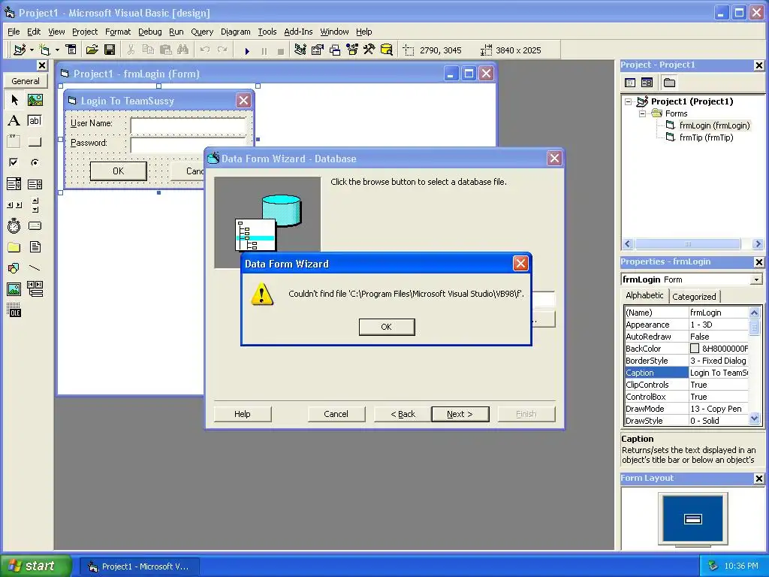This screenshot has width=769, height=577.
Task: Click the Open Project toolbar icon
Action: coord(92,50)
